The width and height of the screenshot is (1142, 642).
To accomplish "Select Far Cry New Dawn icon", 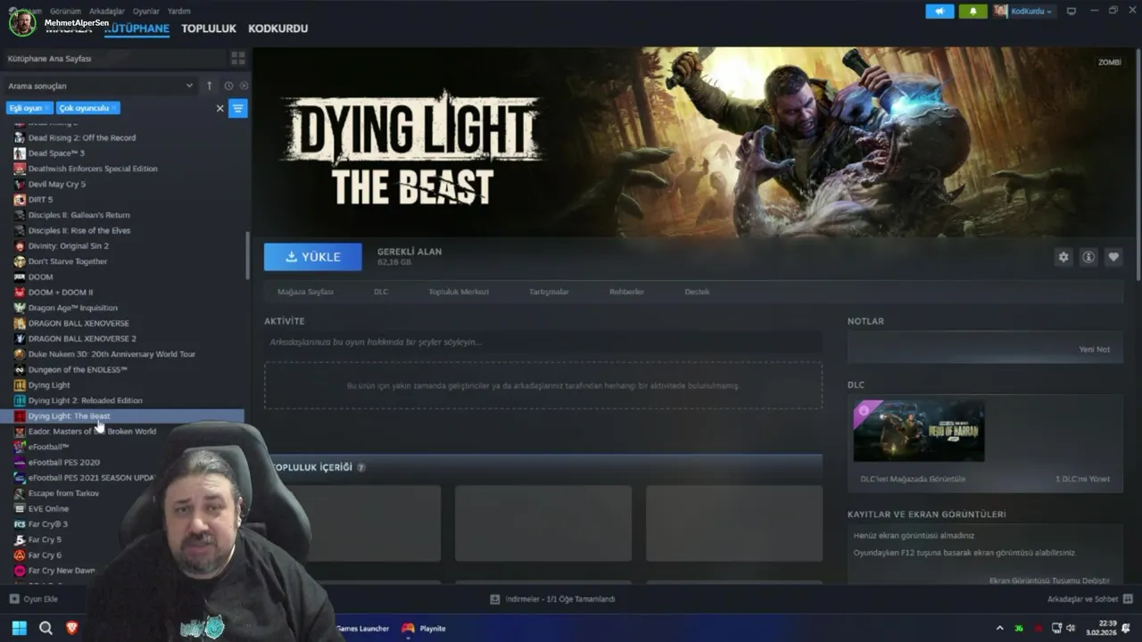I will point(20,571).
